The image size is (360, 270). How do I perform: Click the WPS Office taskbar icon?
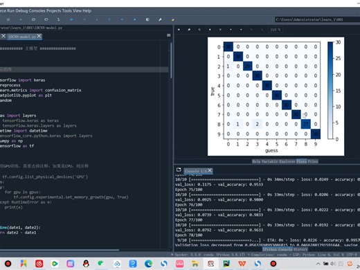(x=242, y=264)
